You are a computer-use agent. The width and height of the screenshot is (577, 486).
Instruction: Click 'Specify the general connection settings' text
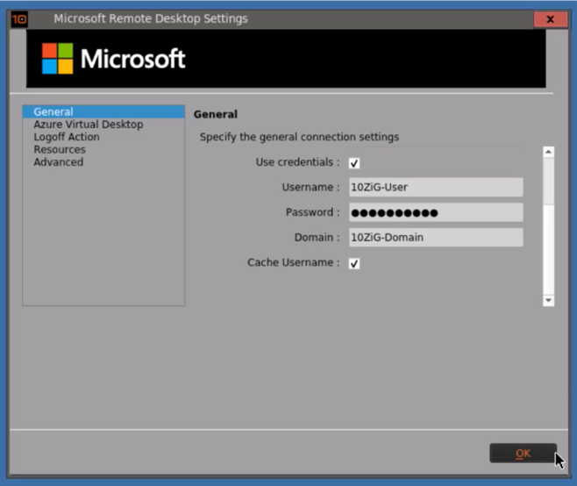tap(299, 137)
